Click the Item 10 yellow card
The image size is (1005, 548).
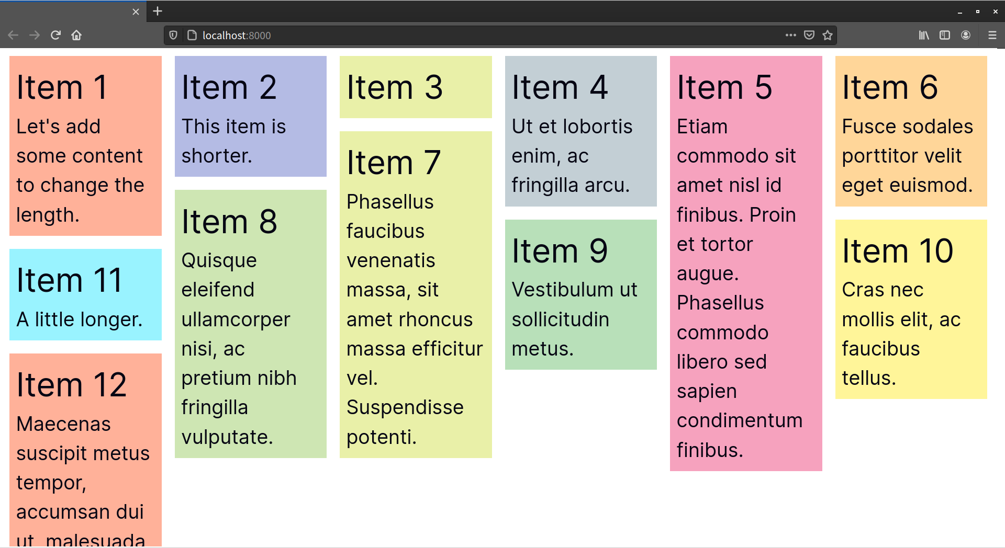pyautogui.click(x=911, y=309)
